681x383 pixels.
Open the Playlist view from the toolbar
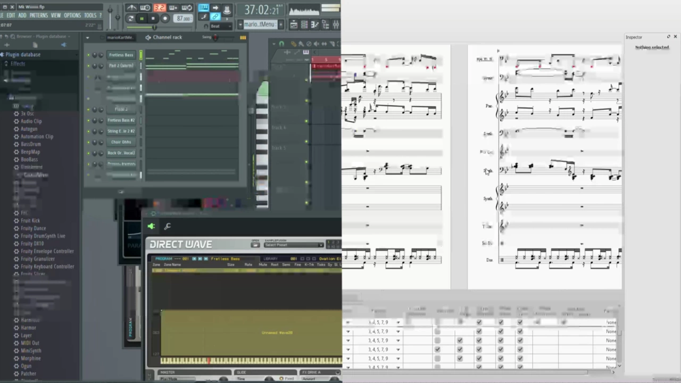click(294, 24)
